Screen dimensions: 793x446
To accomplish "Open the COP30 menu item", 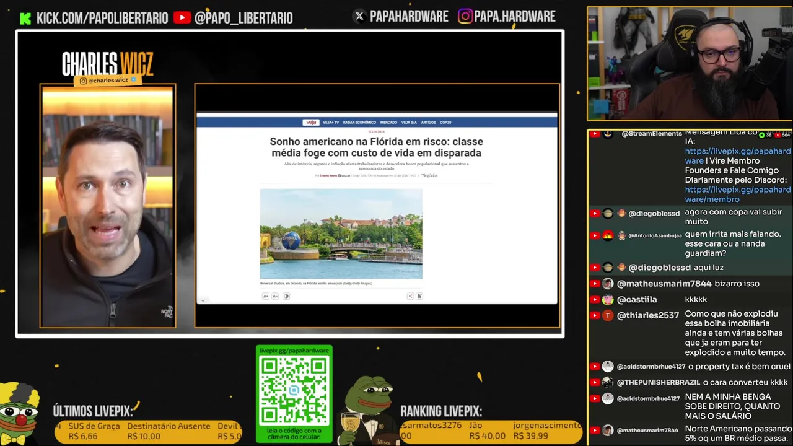I will pyautogui.click(x=445, y=123).
